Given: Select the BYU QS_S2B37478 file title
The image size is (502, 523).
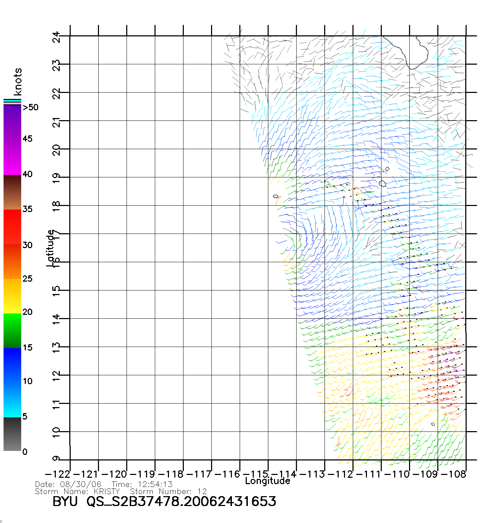Looking at the screenshot, I should (x=164, y=501).
